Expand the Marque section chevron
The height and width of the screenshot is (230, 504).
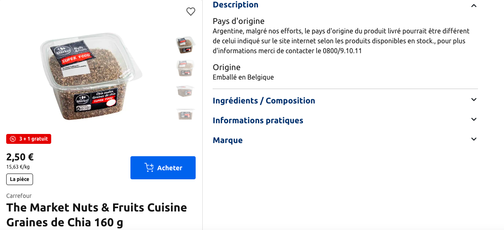474,139
